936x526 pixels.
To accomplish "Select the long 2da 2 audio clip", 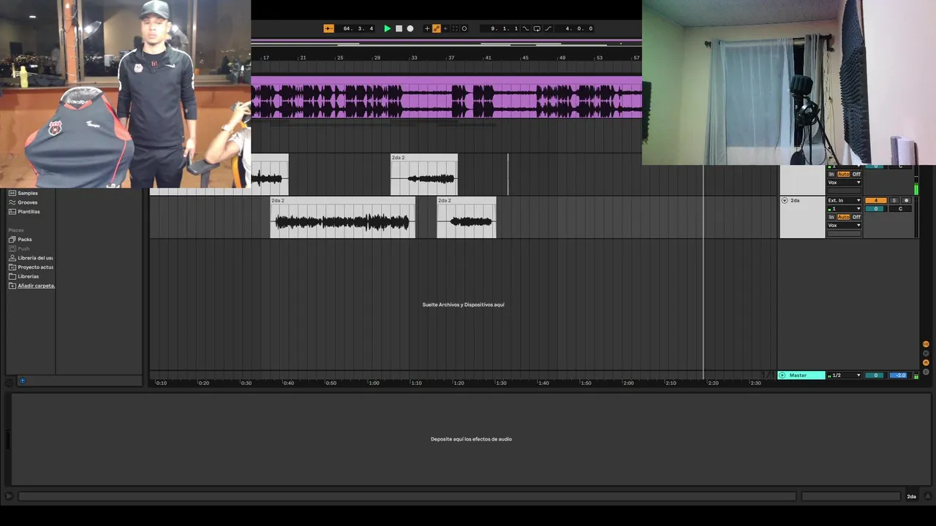I will 343,217.
